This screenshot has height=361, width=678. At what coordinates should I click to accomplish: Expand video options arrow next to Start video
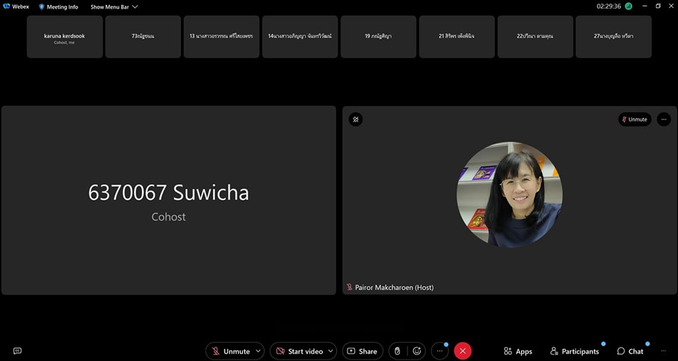[x=331, y=351]
